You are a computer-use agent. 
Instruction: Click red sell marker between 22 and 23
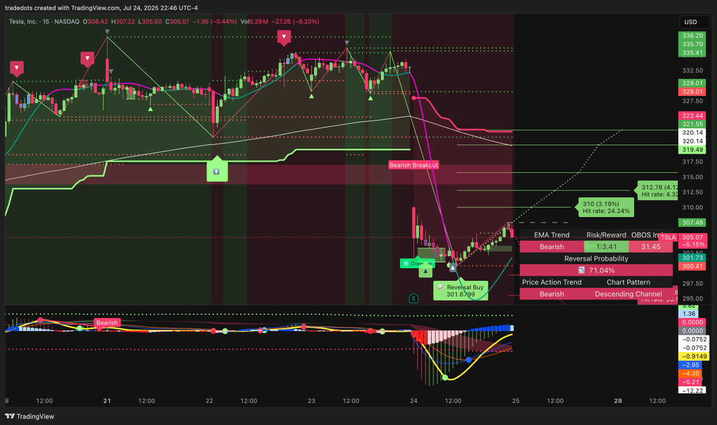284,38
